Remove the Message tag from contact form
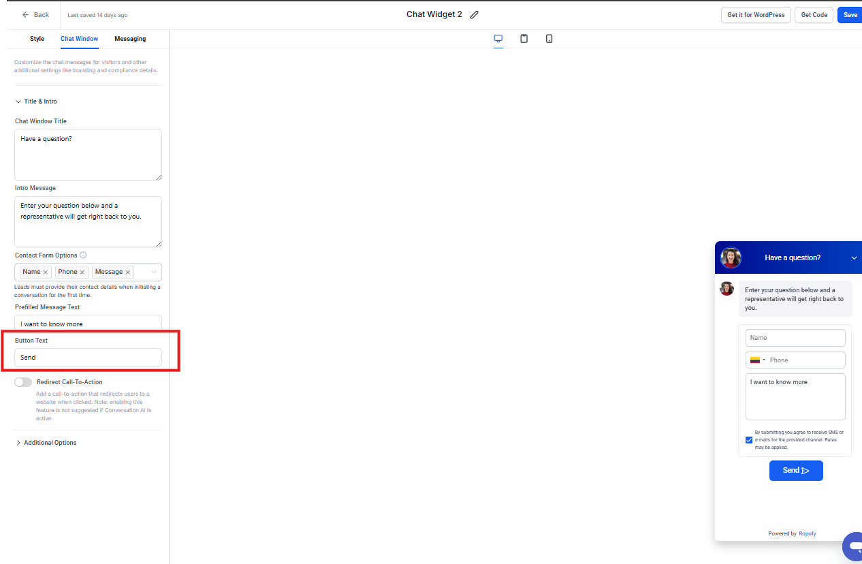Viewport: 862px width, 564px height. [x=127, y=272]
